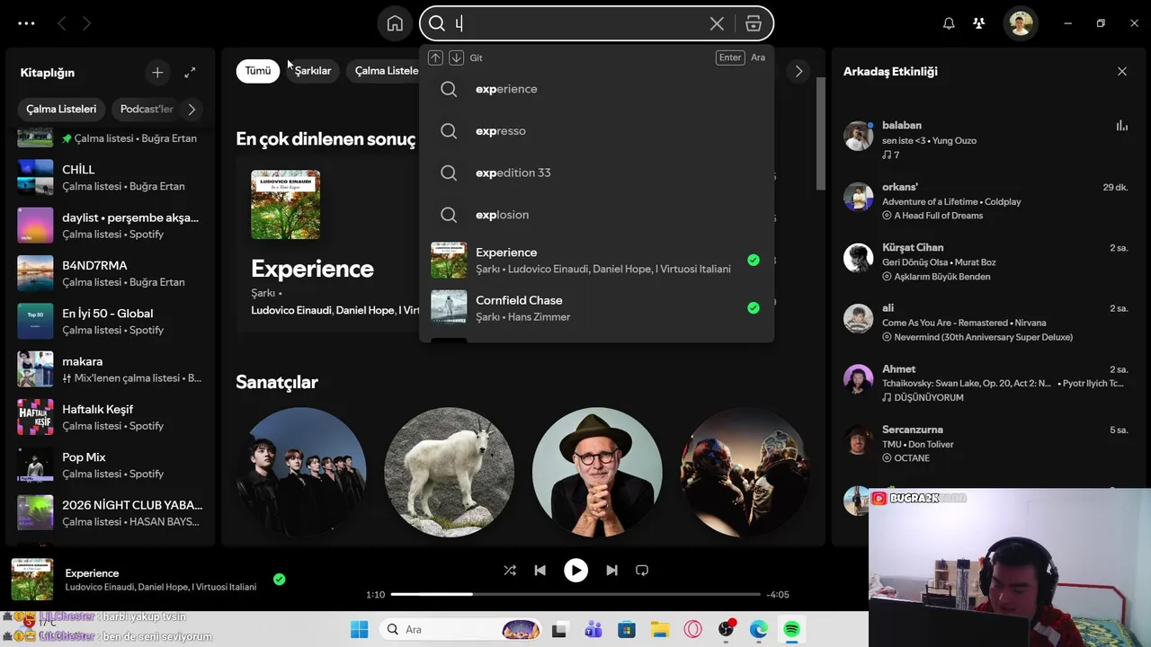Open the top result Experience album cover

(x=285, y=205)
